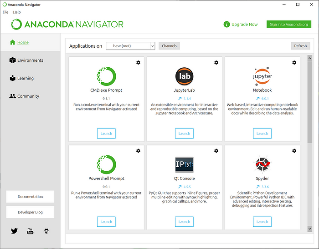Open settings gear on CMD.exe Prompt card
Screen dimensions: 319x249
(x=138, y=62)
